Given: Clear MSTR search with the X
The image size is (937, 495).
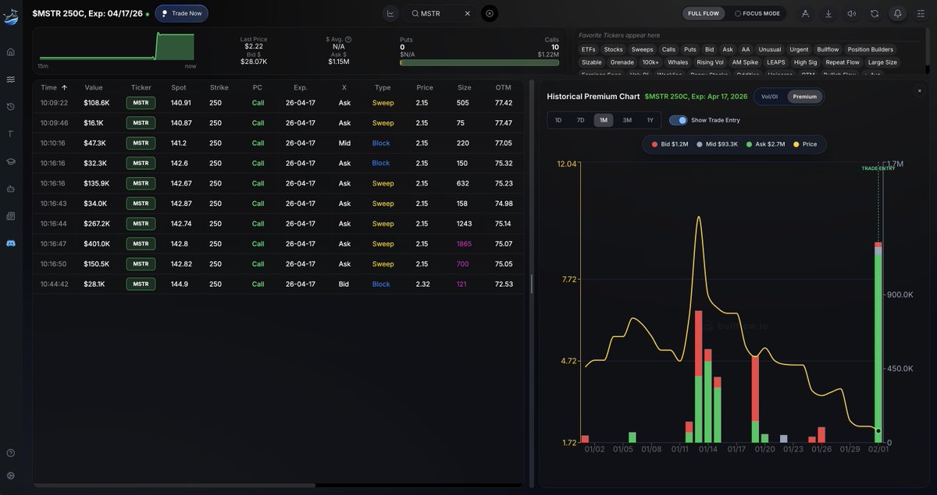Looking at the screenshot, I should (x=468, y=13).
